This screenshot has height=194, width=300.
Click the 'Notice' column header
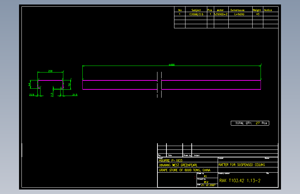[x=268, y=10]
